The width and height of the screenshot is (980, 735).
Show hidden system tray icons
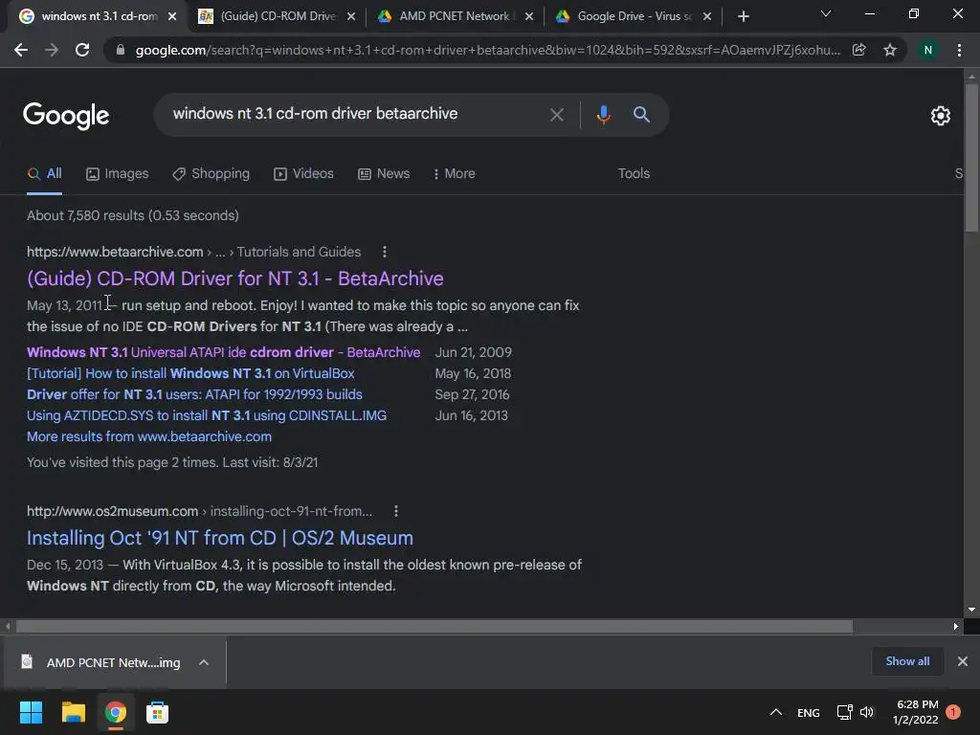[775, 712]
